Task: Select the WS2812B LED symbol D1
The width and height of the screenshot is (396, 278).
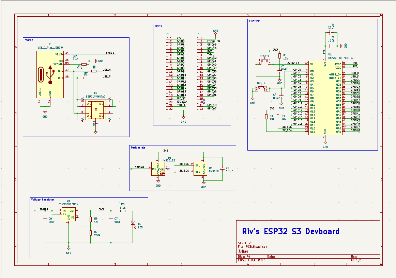Action: click(158, 169)
